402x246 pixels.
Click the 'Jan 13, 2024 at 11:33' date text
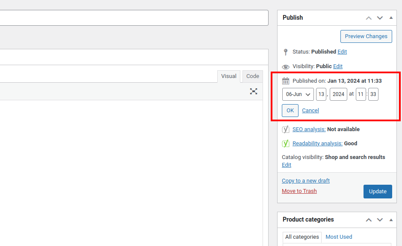tap(354, 81)
